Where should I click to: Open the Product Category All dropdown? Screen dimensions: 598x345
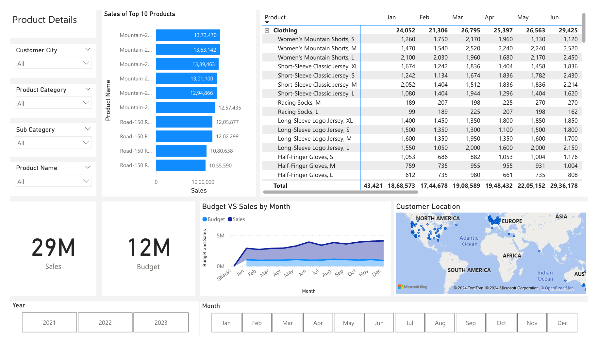pos(53,103)
